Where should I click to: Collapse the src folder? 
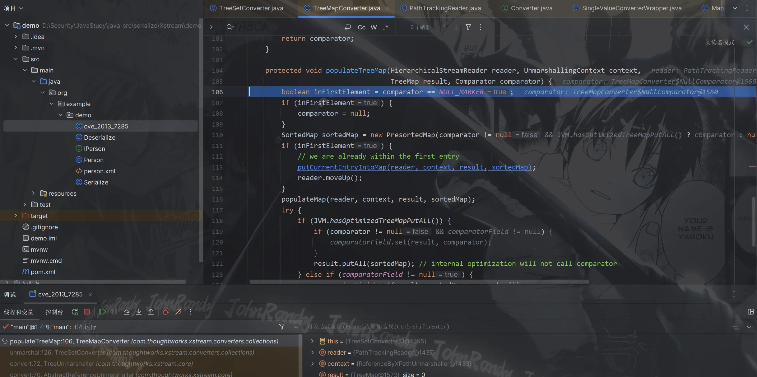(16, 59)
